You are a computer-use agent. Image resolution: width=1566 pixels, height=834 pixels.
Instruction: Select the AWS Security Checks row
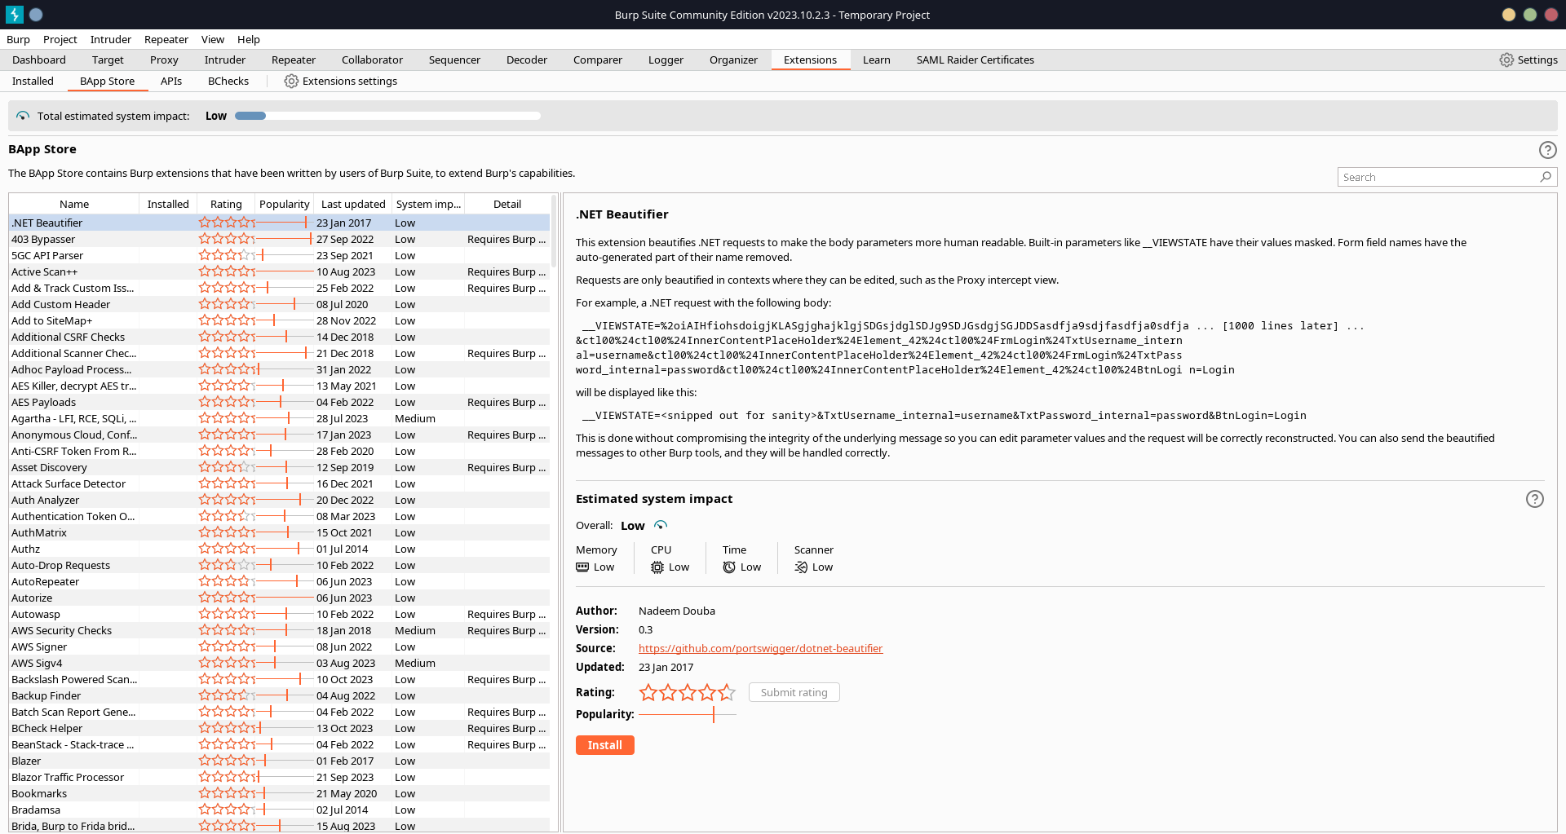click(279, 630)
